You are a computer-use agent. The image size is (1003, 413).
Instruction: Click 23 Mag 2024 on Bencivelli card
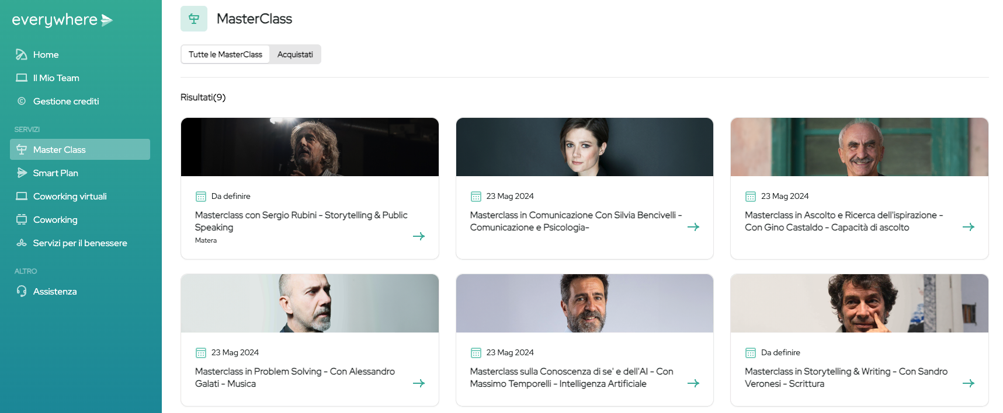coord(510,196)
